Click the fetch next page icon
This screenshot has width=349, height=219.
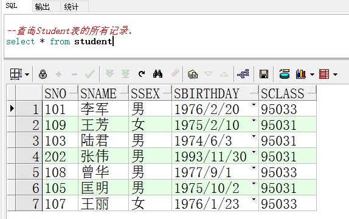point(109,73)
